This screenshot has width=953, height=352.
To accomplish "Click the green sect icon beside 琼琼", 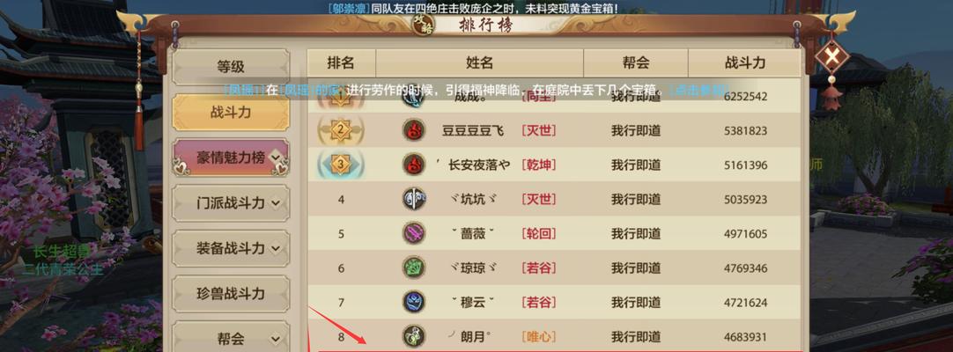I will 414,268.
